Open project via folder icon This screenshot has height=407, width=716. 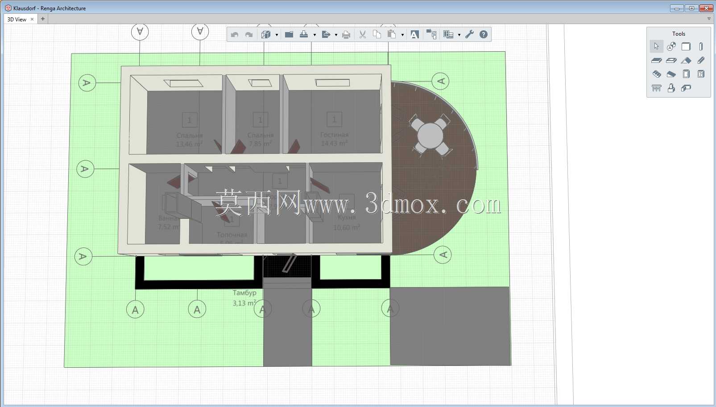(289, 34)
